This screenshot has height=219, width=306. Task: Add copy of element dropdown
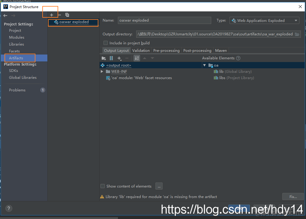click(119, 58)
